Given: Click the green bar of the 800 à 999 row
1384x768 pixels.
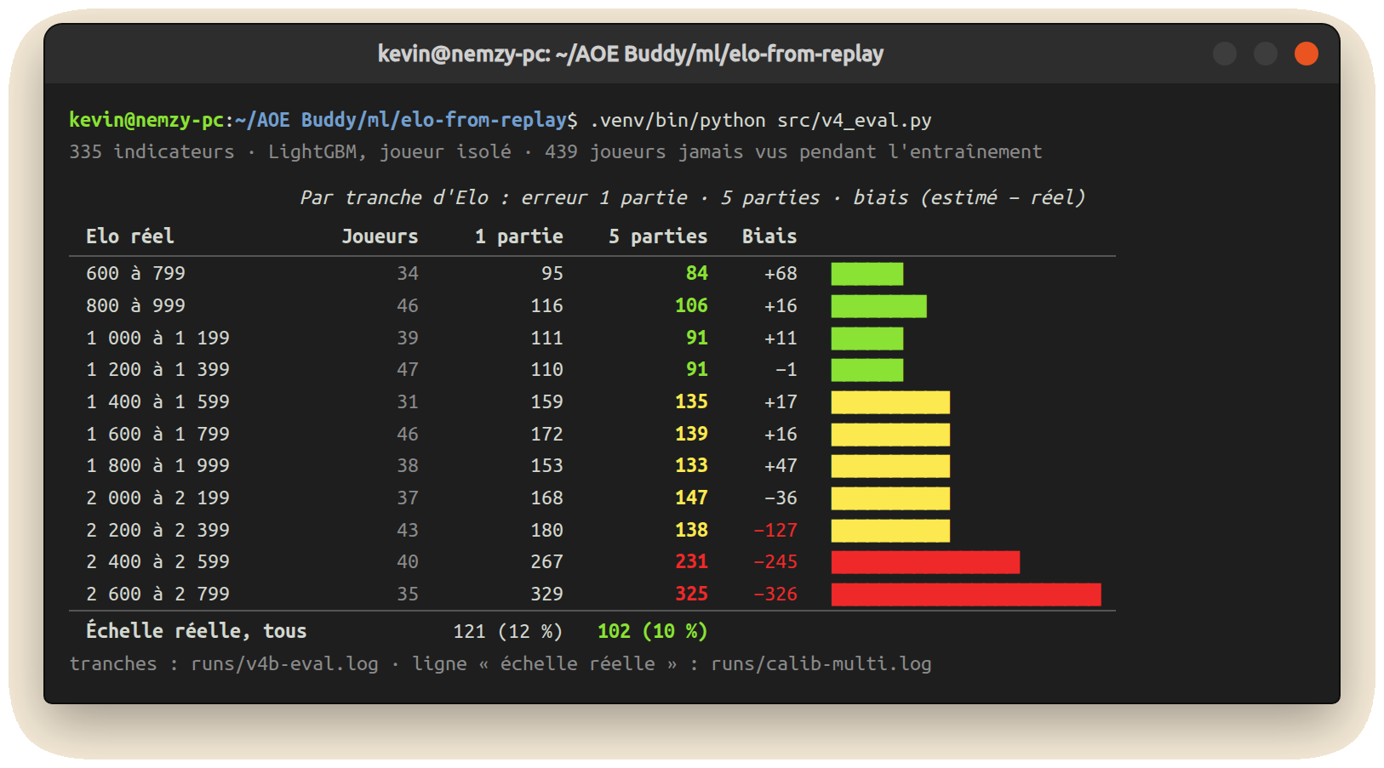Looking at the screenshot, I should tap(878, 306).
